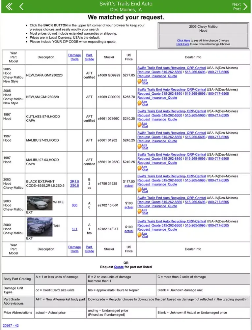Image resolution: width=252 pixels, height=330 pixels.
Task: Open Damage Code link in bottom table header
Action: click(74, 249)
